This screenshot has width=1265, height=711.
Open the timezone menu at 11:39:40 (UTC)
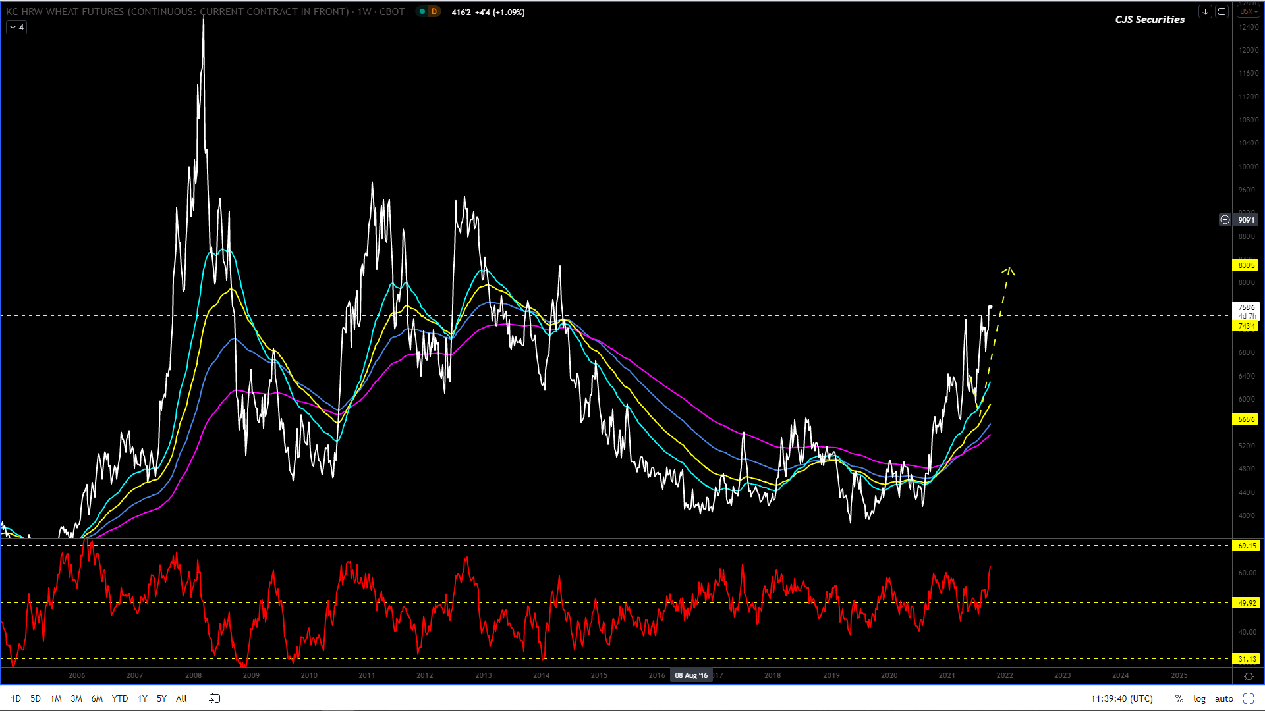click(1122, 698)
